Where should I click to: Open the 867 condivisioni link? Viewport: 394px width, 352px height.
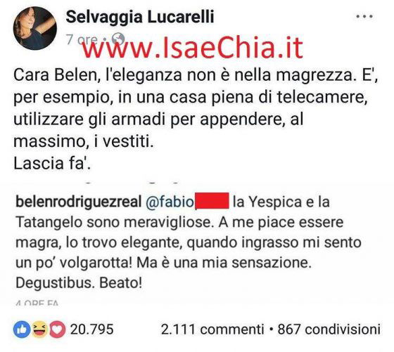329,330
